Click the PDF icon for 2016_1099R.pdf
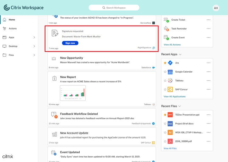The image size is (228, 162). tap(170, 141)
